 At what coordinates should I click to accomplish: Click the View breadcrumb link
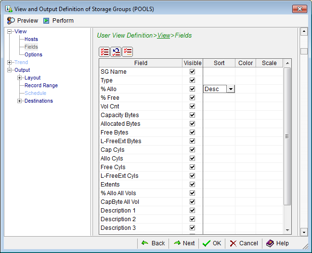pyautogui.click(x=164, y=35)
